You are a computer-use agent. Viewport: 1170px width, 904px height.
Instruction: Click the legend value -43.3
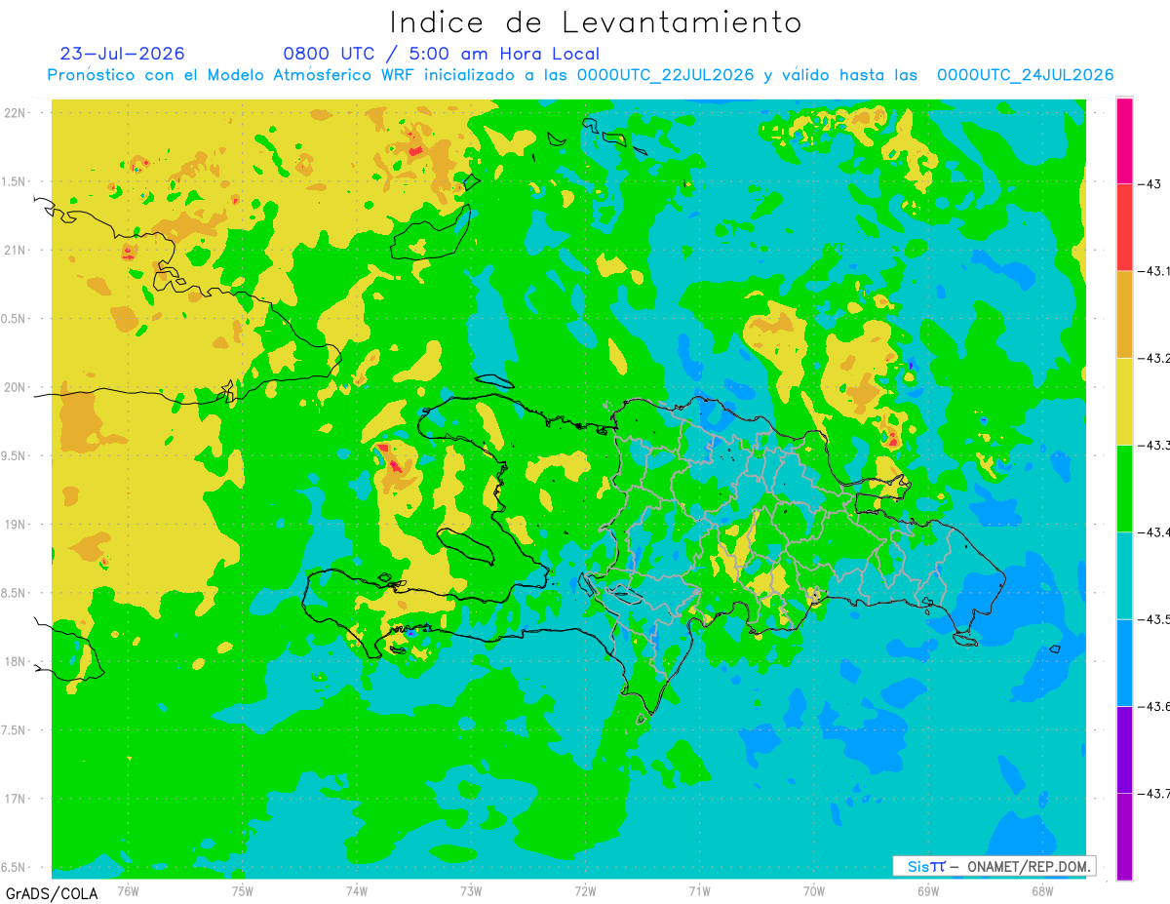(x=1152, y=445)
